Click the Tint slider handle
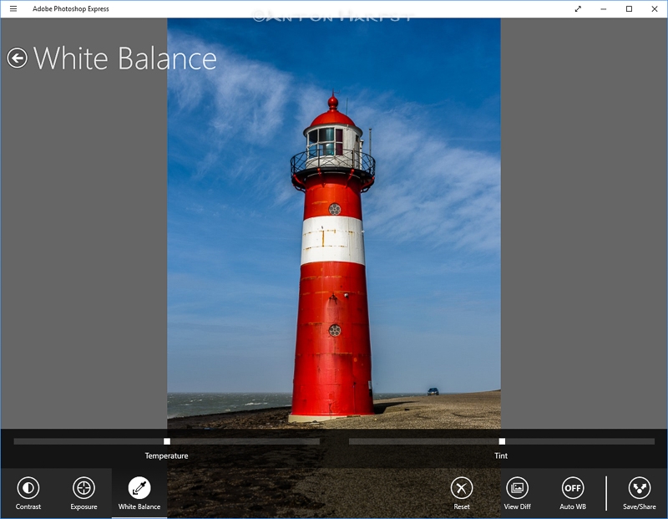This screenshot has height=519, width=668. 502,441
